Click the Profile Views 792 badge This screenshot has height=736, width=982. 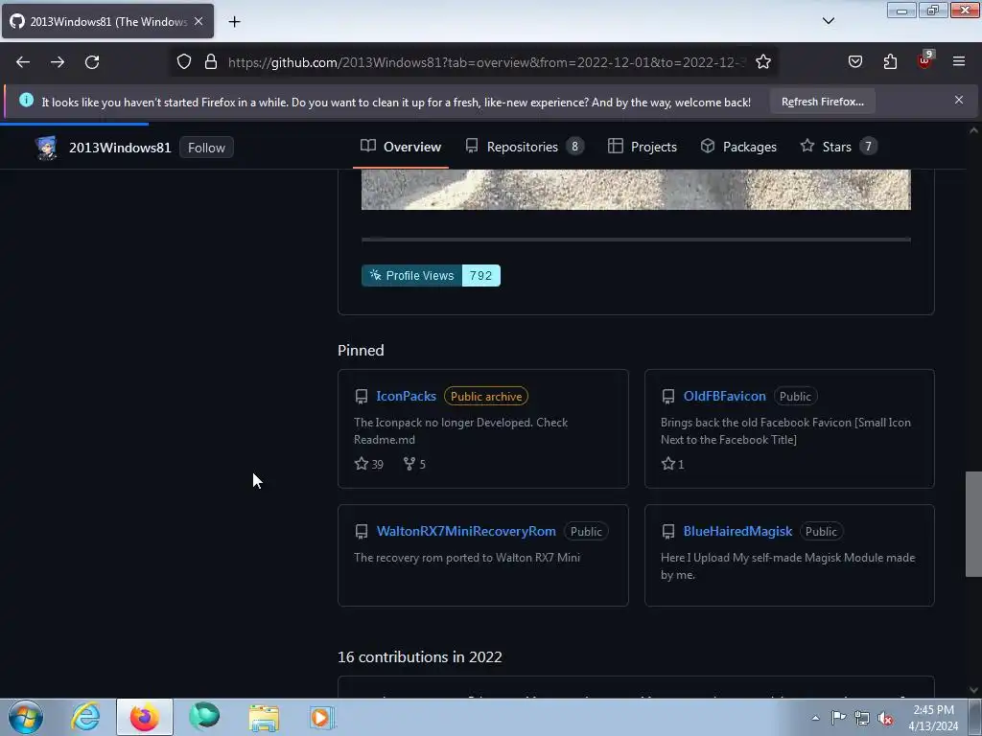click(431, 275)
